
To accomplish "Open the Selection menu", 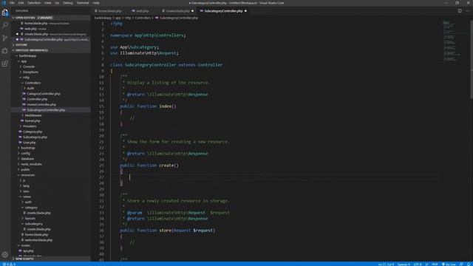I will pyautogui.click(x=34, y=3).
